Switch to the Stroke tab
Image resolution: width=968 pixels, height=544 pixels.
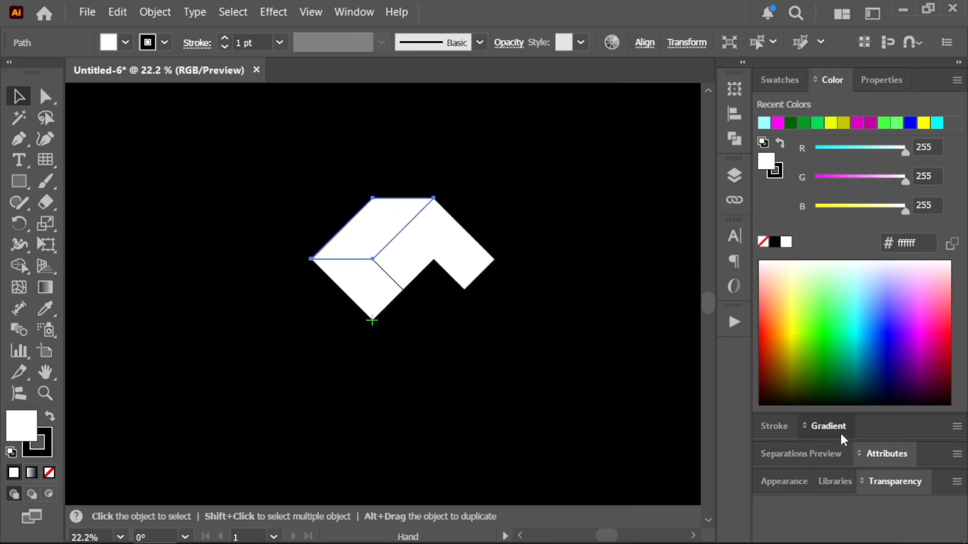[774, 426]
